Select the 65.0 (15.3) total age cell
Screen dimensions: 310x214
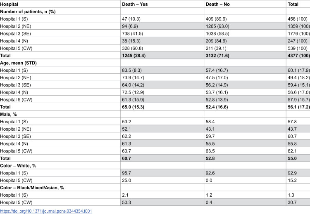tap(133, 107)
